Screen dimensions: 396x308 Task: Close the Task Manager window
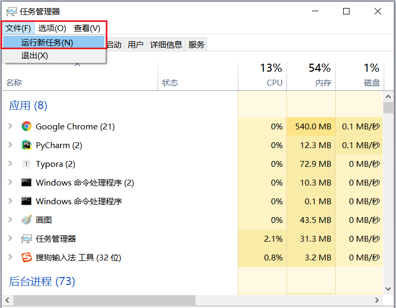click(378, 11)
